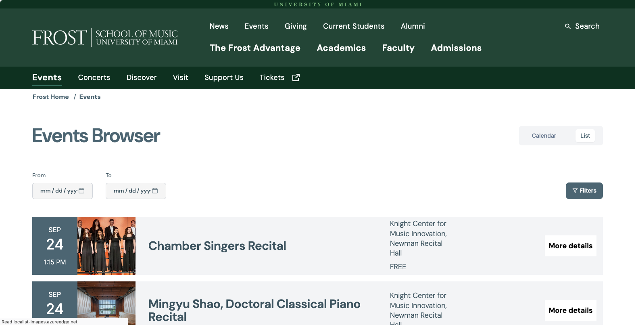
Task: Open Current Students link
Action: 354,26
